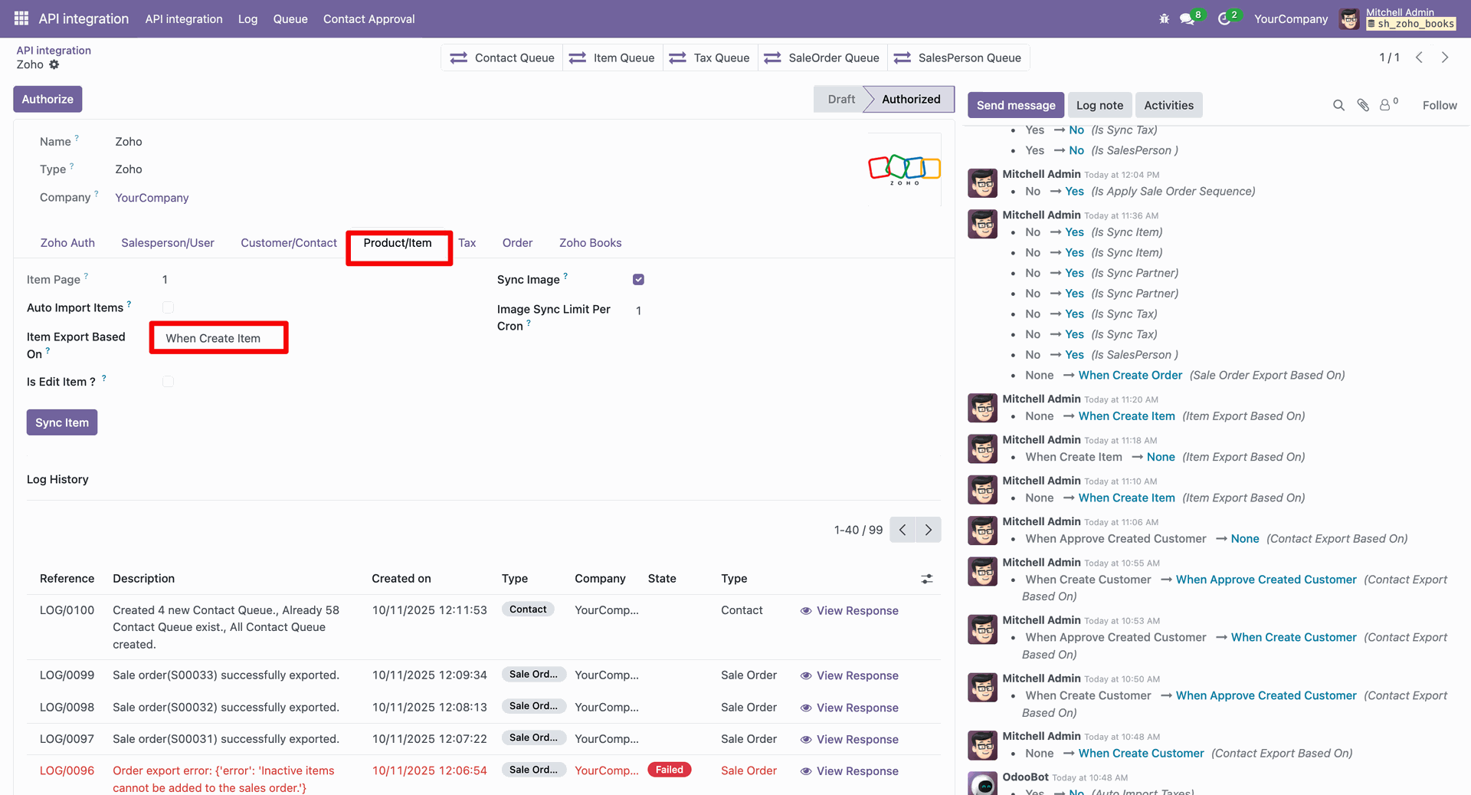1471x795 pixels.
Task: Open SaleOrder Queue smart button
Action: (x=822, y=57)
